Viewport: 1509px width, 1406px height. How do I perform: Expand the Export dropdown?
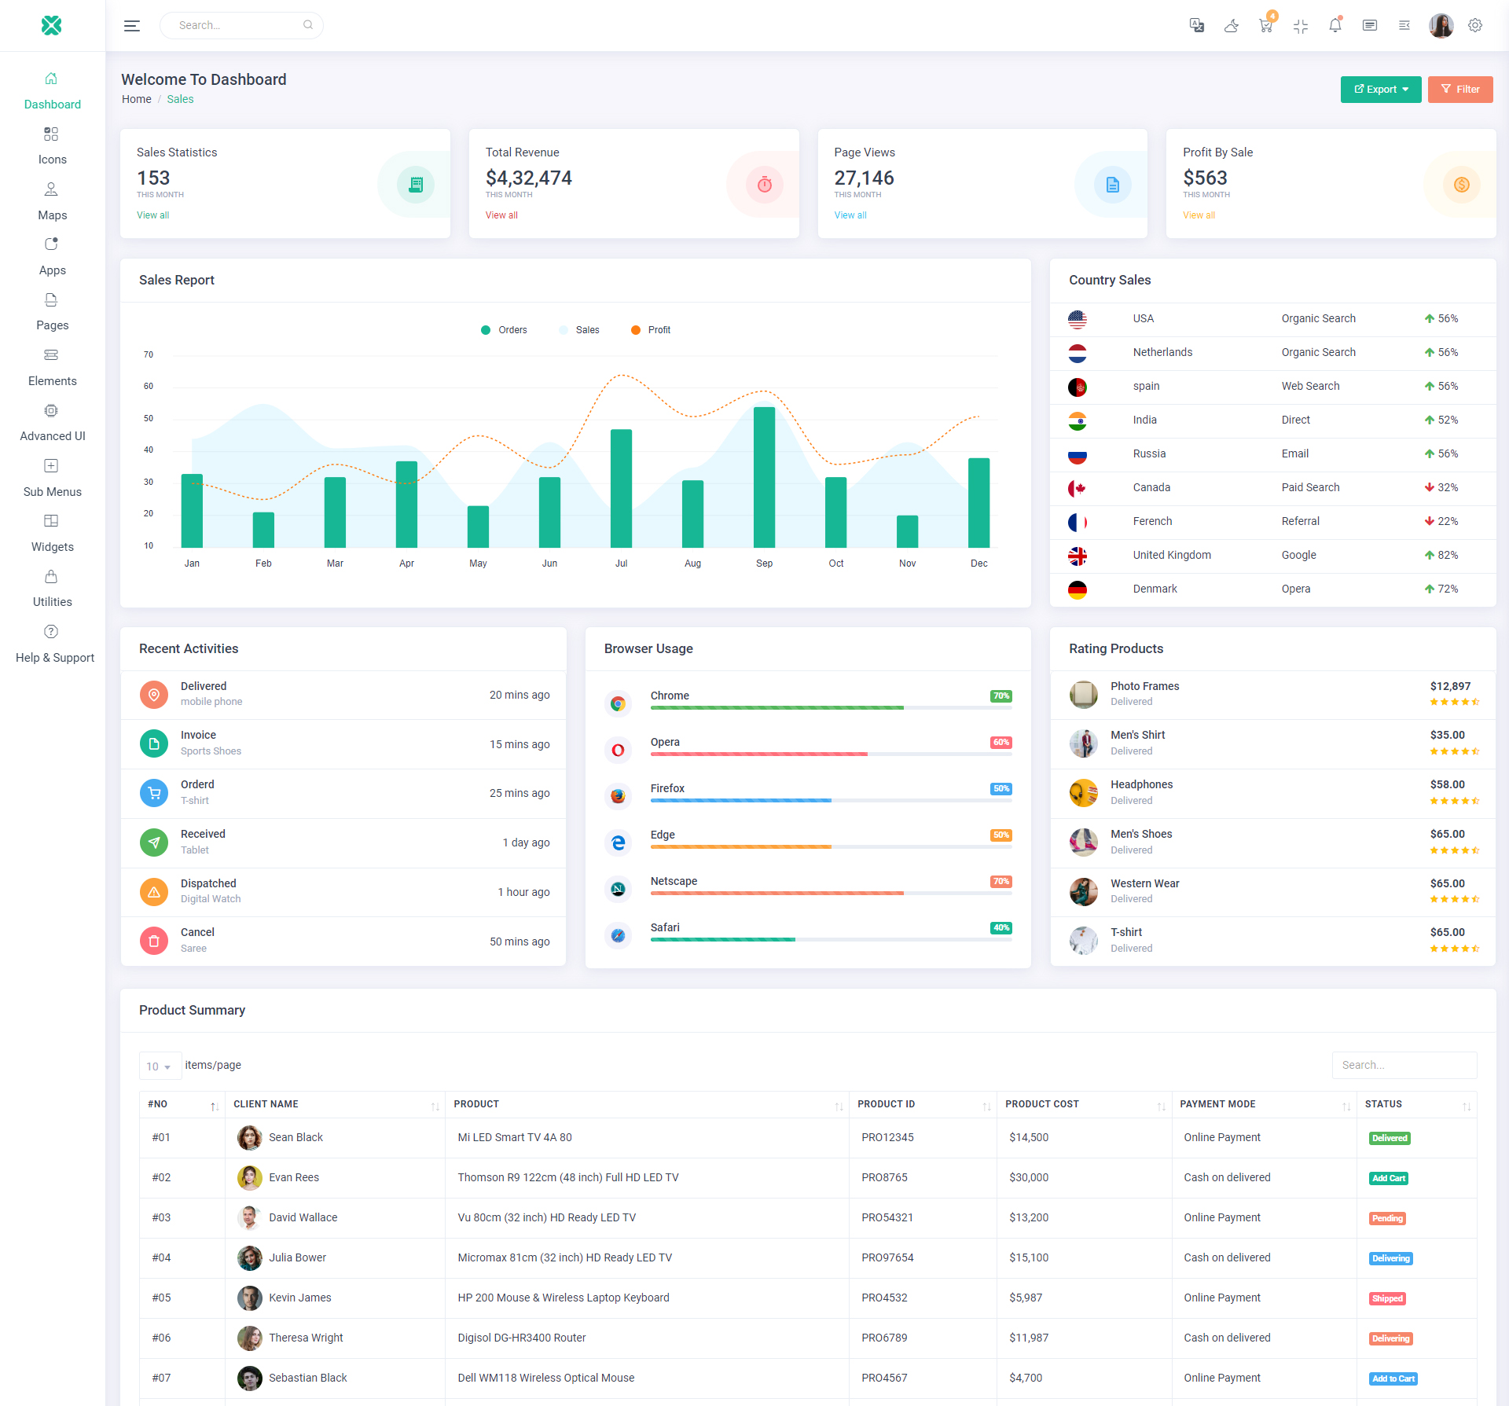point(1381,90)
